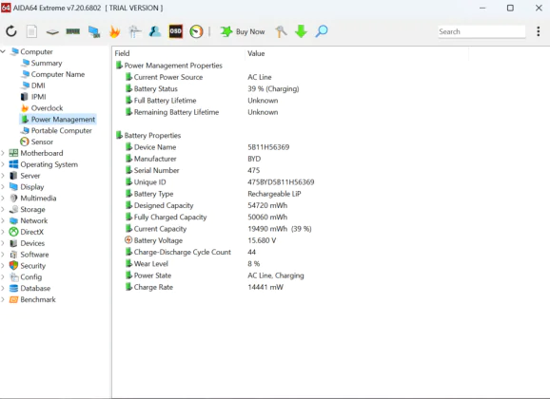The image size is (550, 399).
Task: Click the 50060 mWh value
Action: coord(267,218)
